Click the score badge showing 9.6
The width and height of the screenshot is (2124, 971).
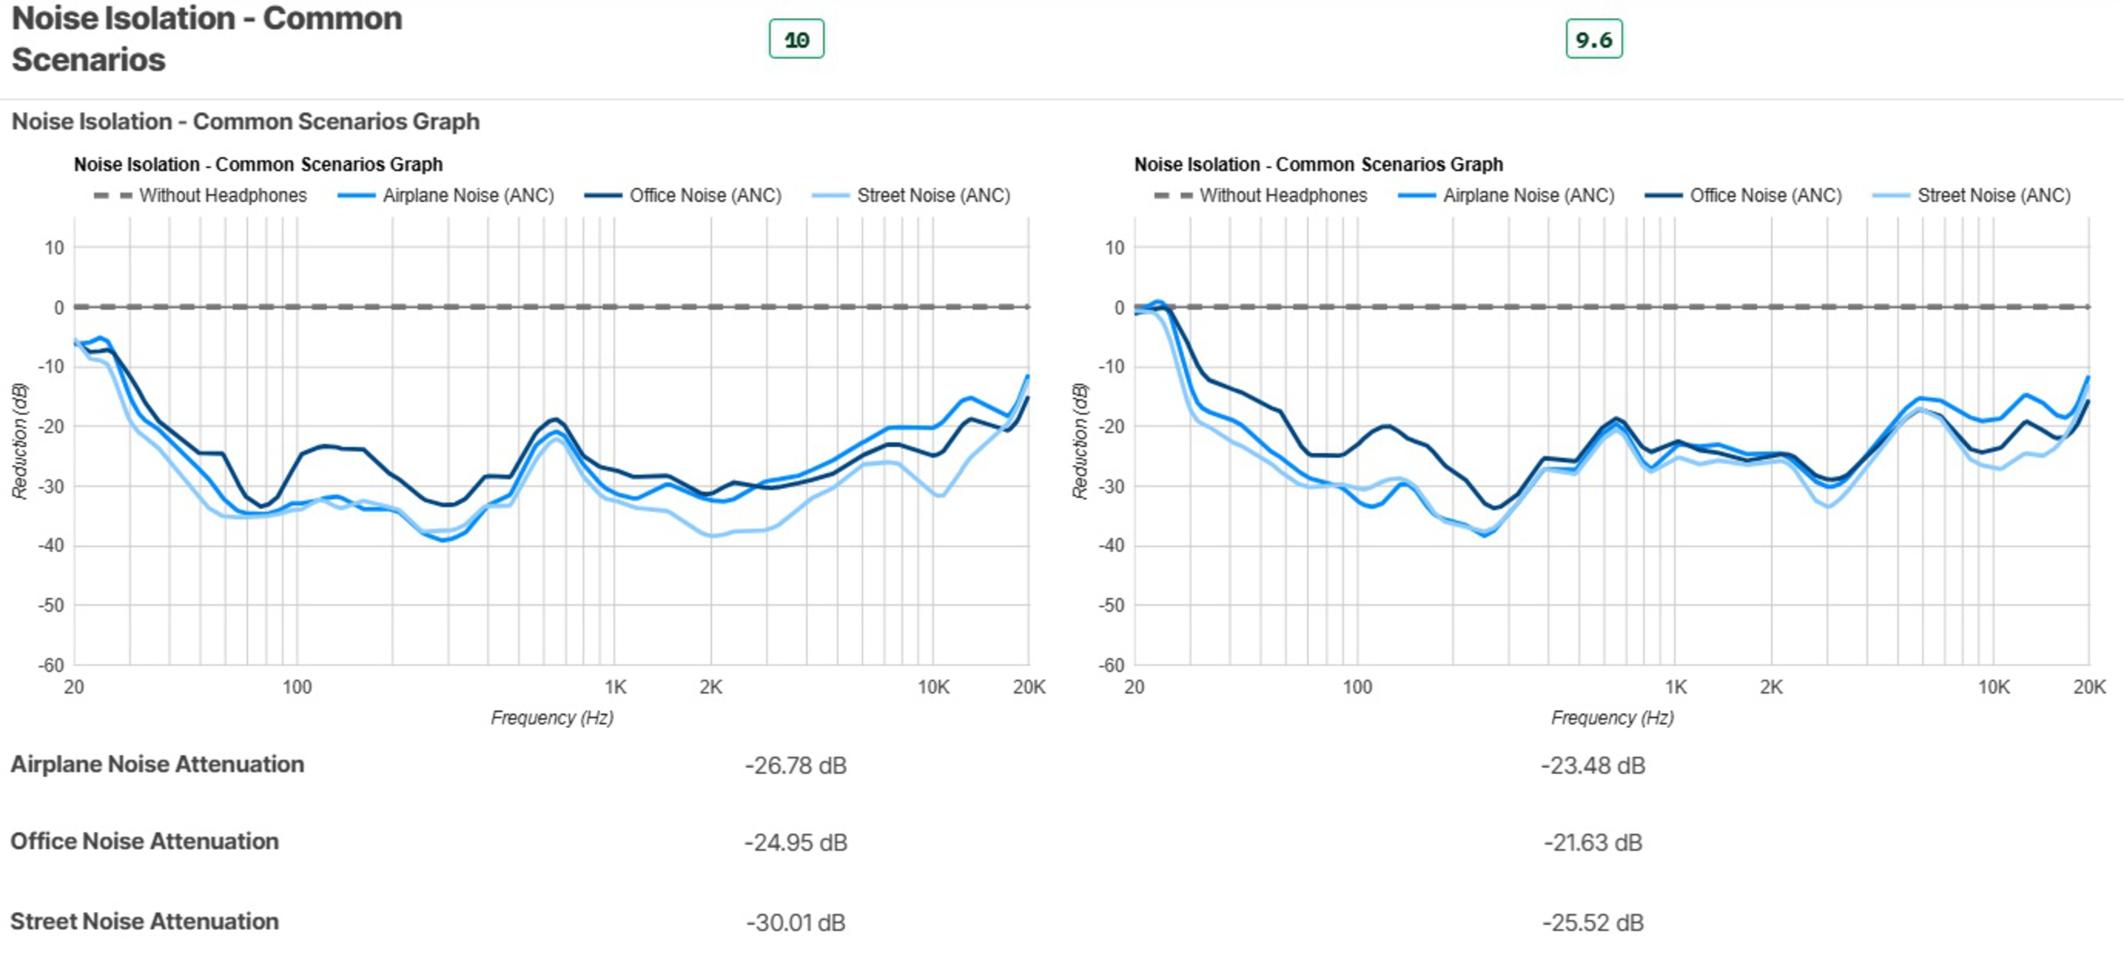point(1593,40)
